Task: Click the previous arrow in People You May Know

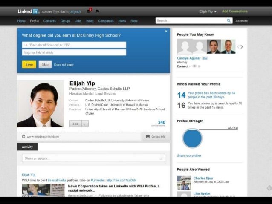Action: (x=238, y=46)
